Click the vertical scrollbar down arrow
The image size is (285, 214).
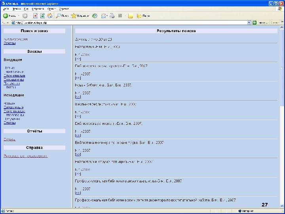tap(282, 206)
